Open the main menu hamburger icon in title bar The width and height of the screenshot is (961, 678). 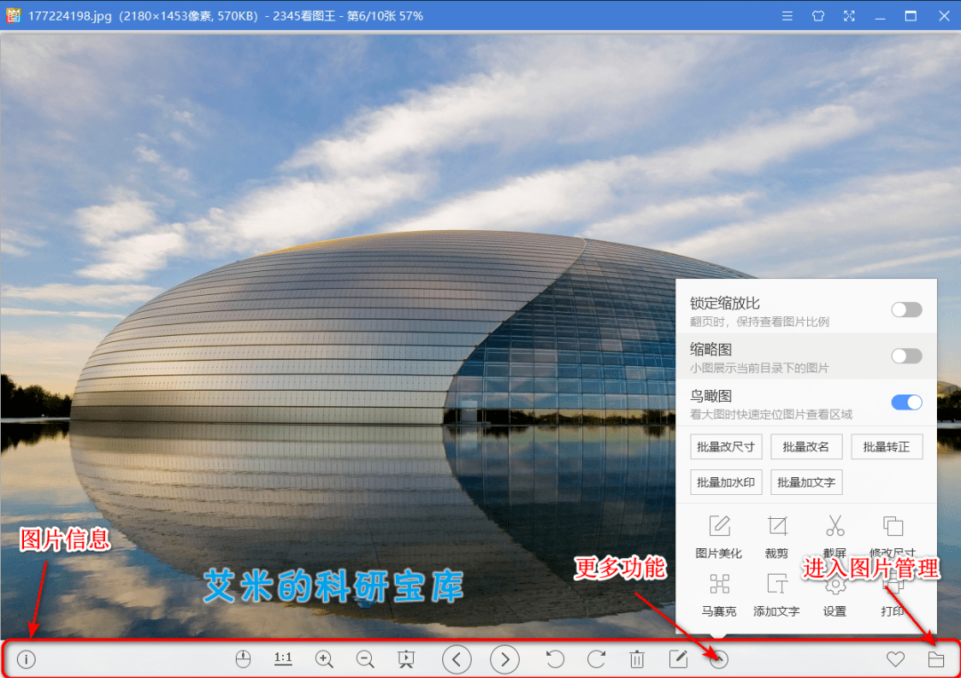point(787,16)
